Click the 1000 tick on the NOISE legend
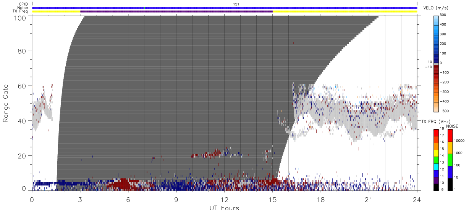Screen dimensions: 469x216 [459, 153]
